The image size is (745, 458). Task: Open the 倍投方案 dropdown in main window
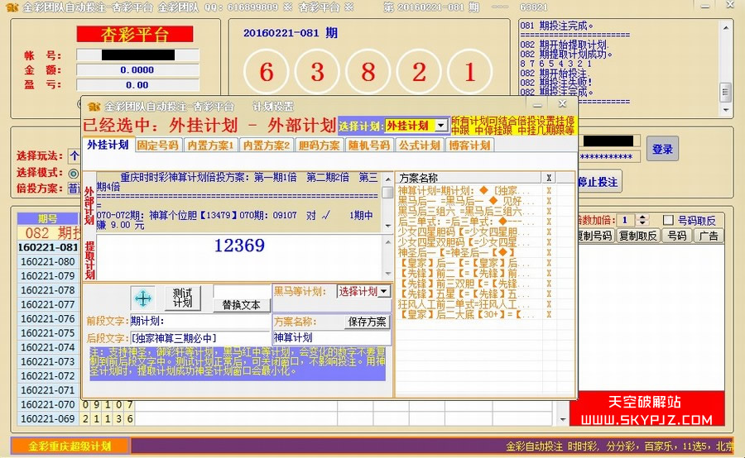point(74,188)
